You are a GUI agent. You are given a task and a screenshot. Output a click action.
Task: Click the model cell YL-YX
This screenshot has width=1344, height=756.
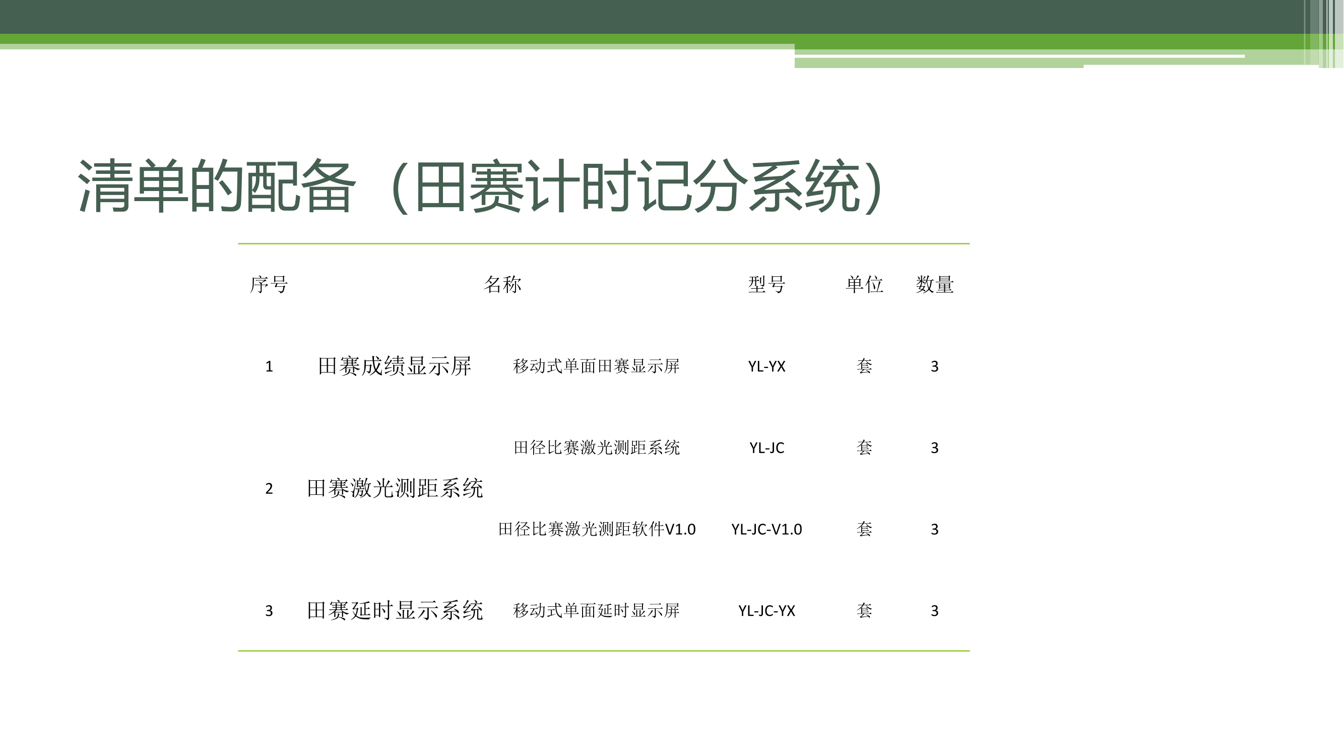(x=766, y=366)
